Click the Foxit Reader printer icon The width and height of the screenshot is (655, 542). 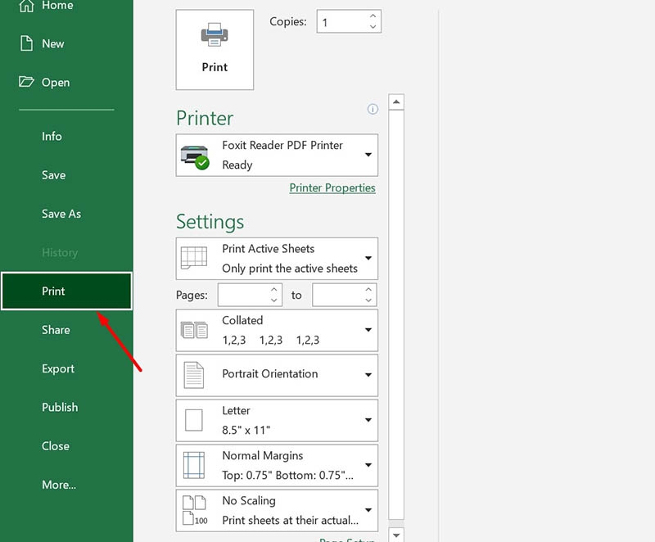click(x=194, y=155)
